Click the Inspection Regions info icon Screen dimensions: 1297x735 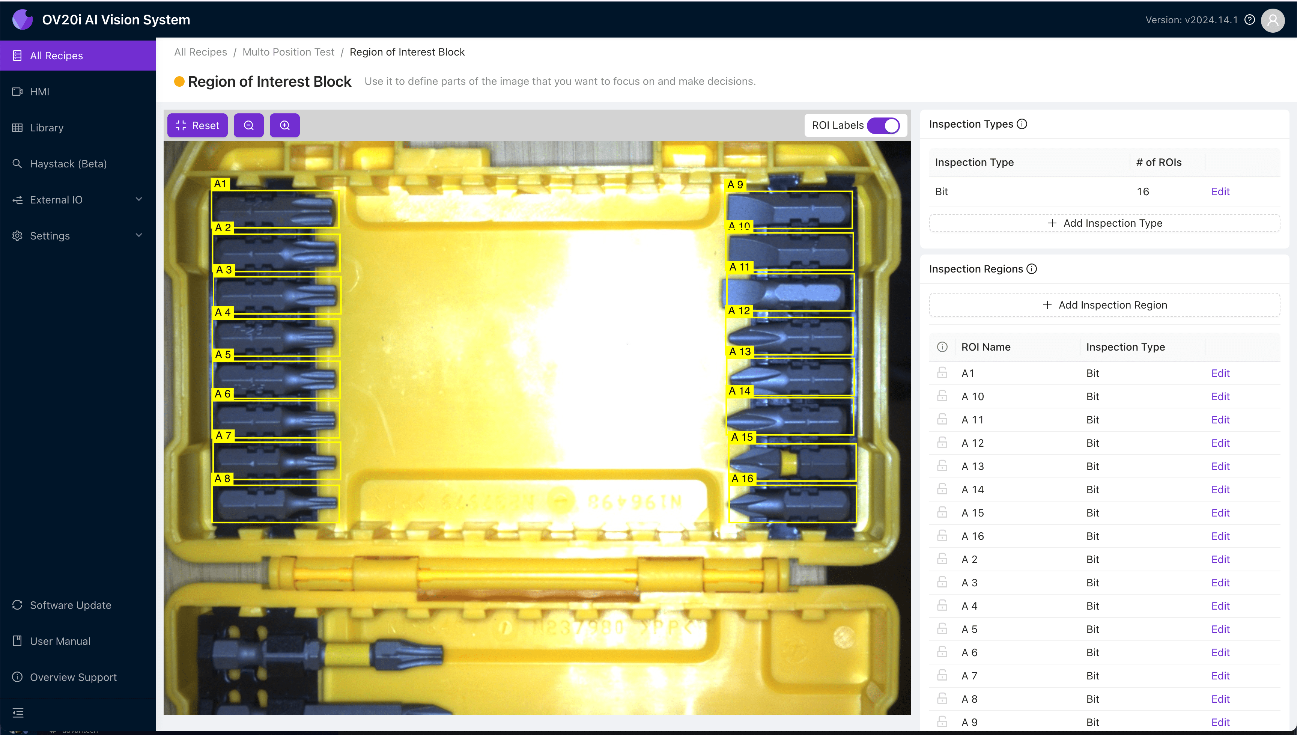pos(1032,269)
